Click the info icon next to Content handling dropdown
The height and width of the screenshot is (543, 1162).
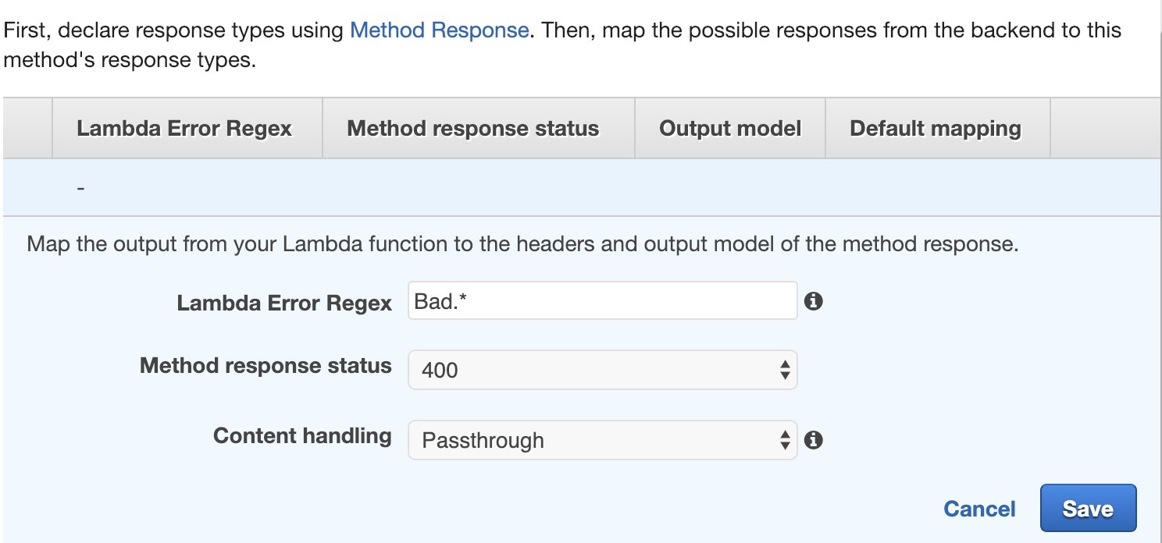(x=813, y=440)
